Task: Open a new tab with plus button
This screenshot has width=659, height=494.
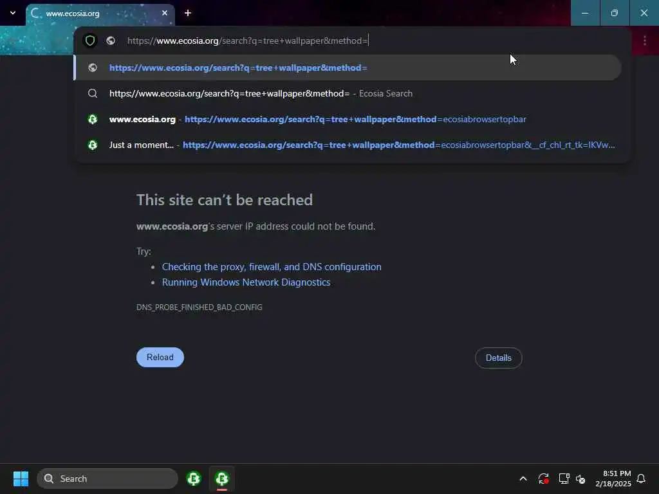Action: click(x=188, y=13)
